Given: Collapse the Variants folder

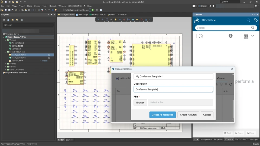Looking at the screenshot, I should tap(6, 40).
